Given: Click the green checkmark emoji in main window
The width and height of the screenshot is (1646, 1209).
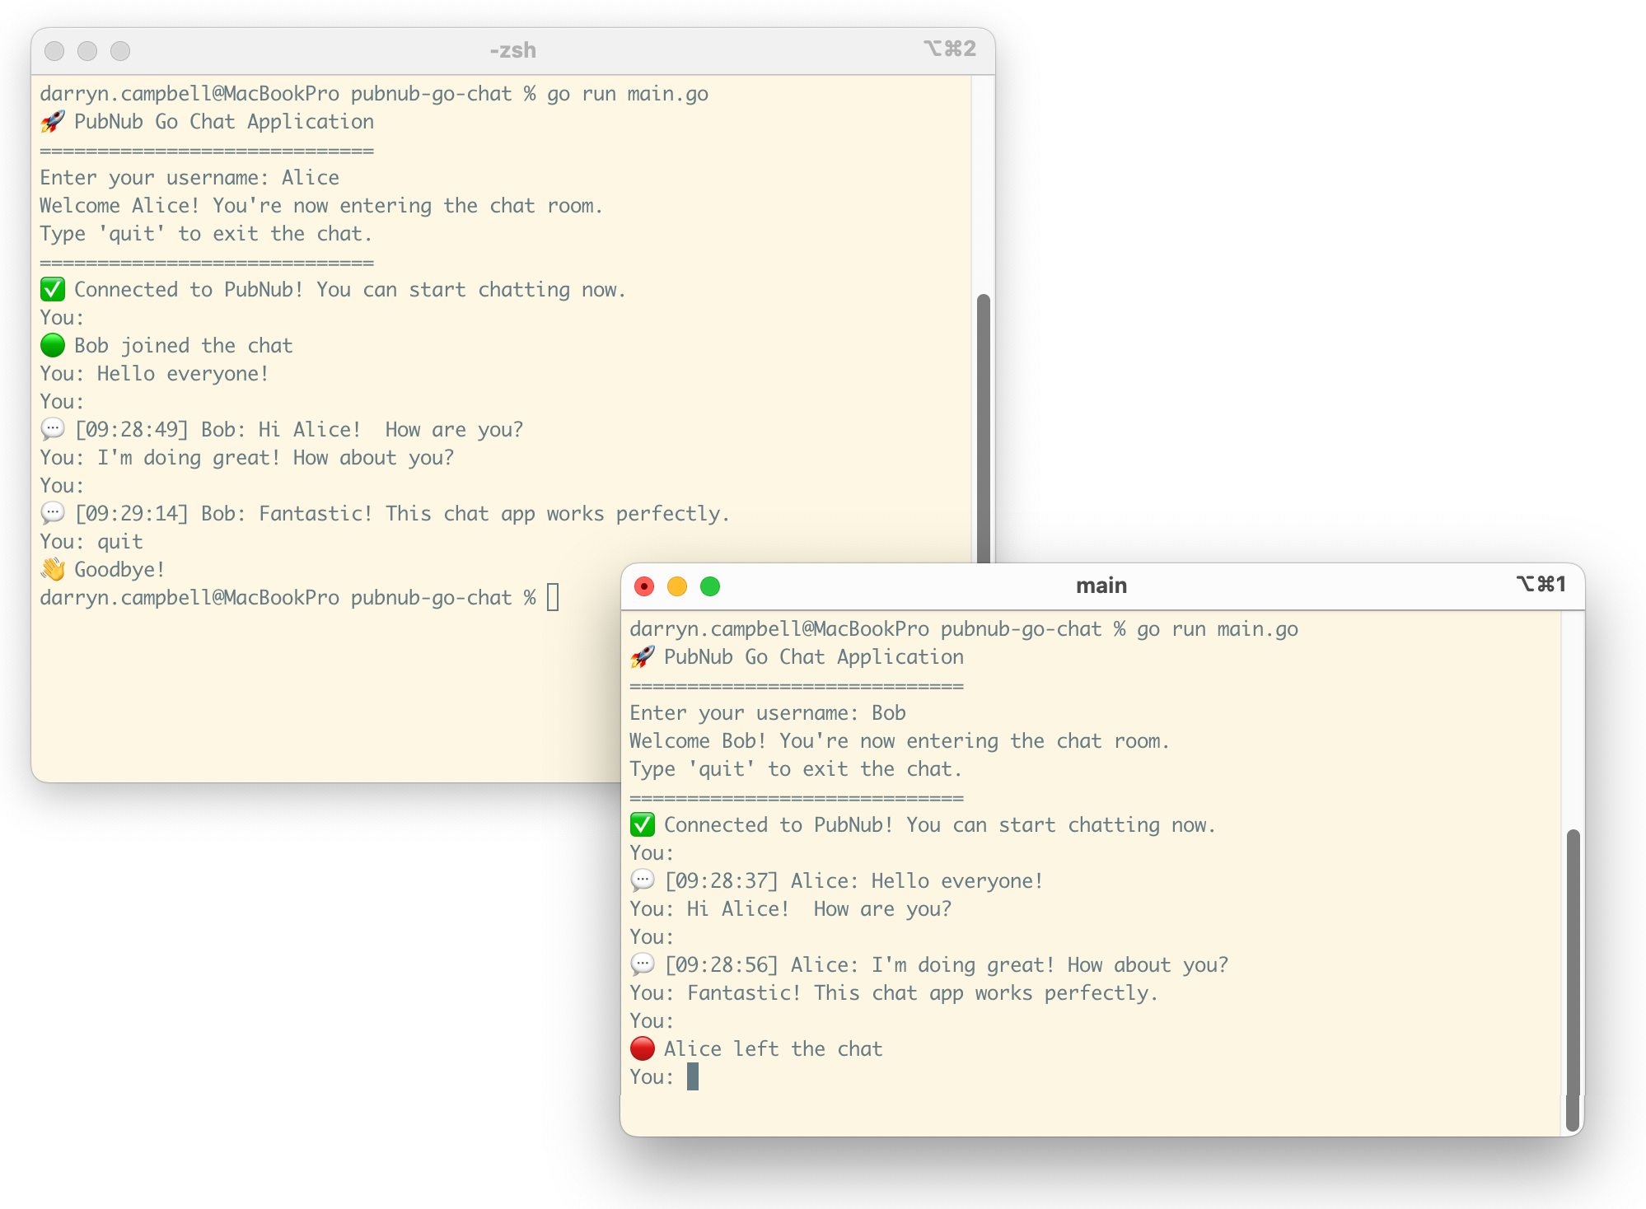Looking at the screenshot, I should click(x=643, y=825).
